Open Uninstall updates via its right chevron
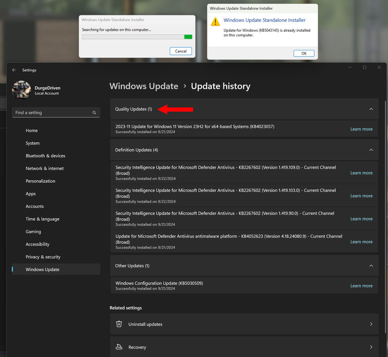This screenshot has width=388, height=357. [371, 324]
